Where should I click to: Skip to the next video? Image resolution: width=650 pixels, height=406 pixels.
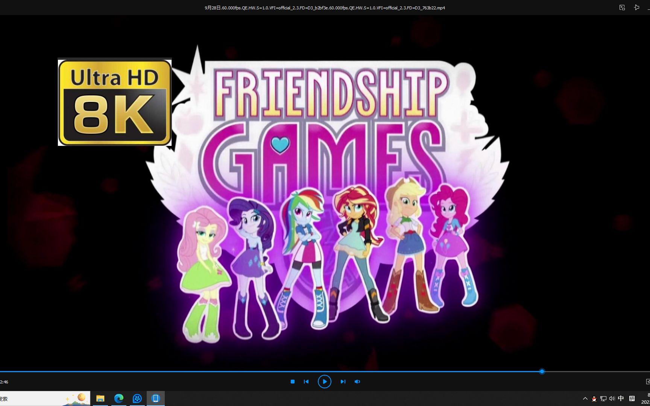pos(343,382)
